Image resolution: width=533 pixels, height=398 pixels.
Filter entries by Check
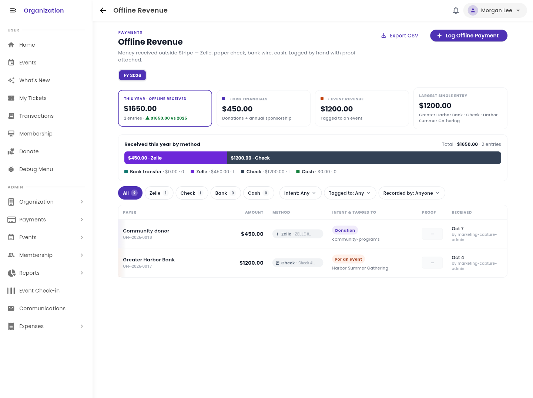coord(192,193)
